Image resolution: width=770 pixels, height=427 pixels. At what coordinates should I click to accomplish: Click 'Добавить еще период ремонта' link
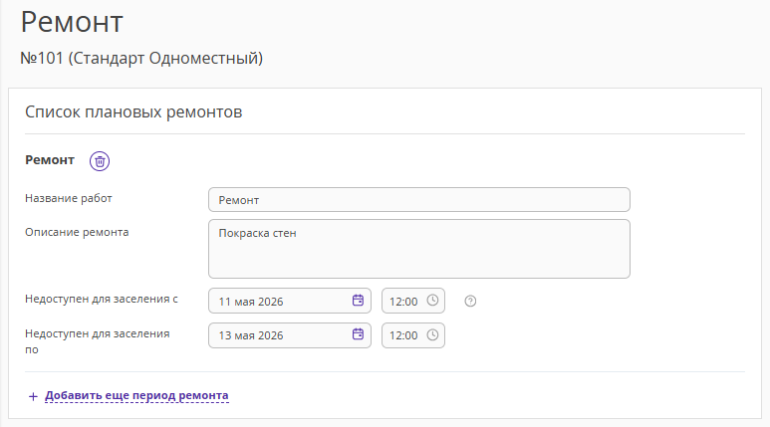click(136, 395)
